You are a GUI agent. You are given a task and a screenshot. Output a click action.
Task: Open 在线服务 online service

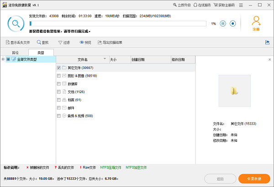(x=196, y=5)
